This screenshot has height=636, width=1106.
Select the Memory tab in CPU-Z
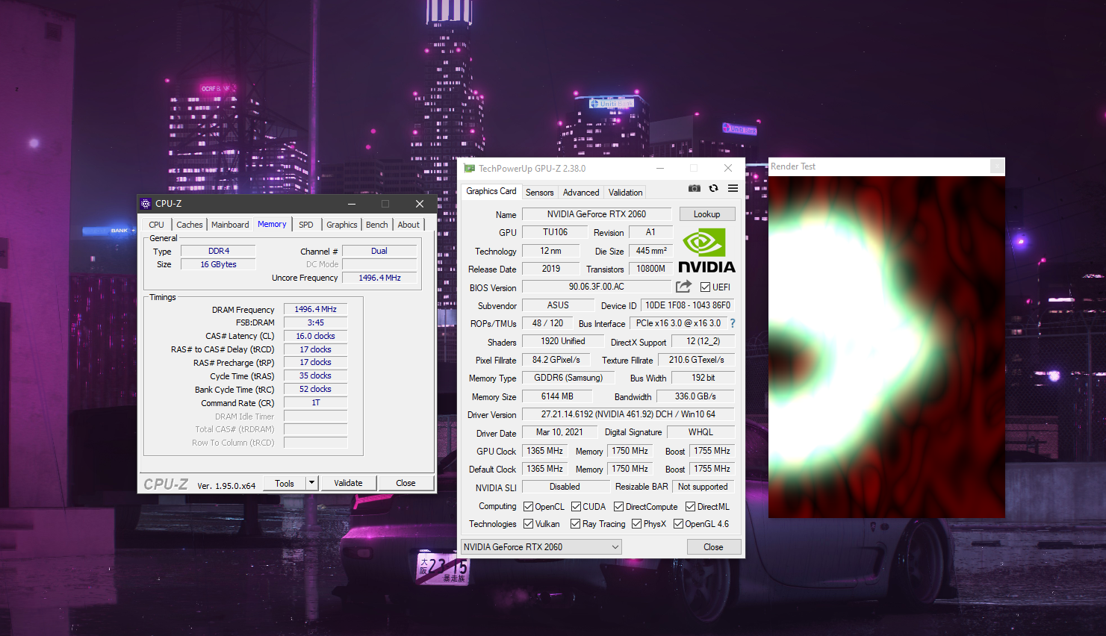point(272,224)
